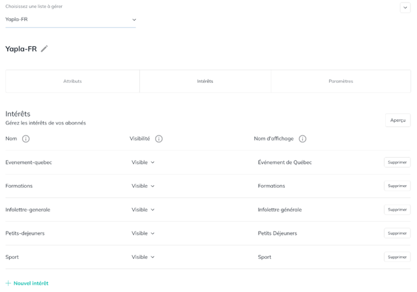Click the Aperçu button

point(397,120)
